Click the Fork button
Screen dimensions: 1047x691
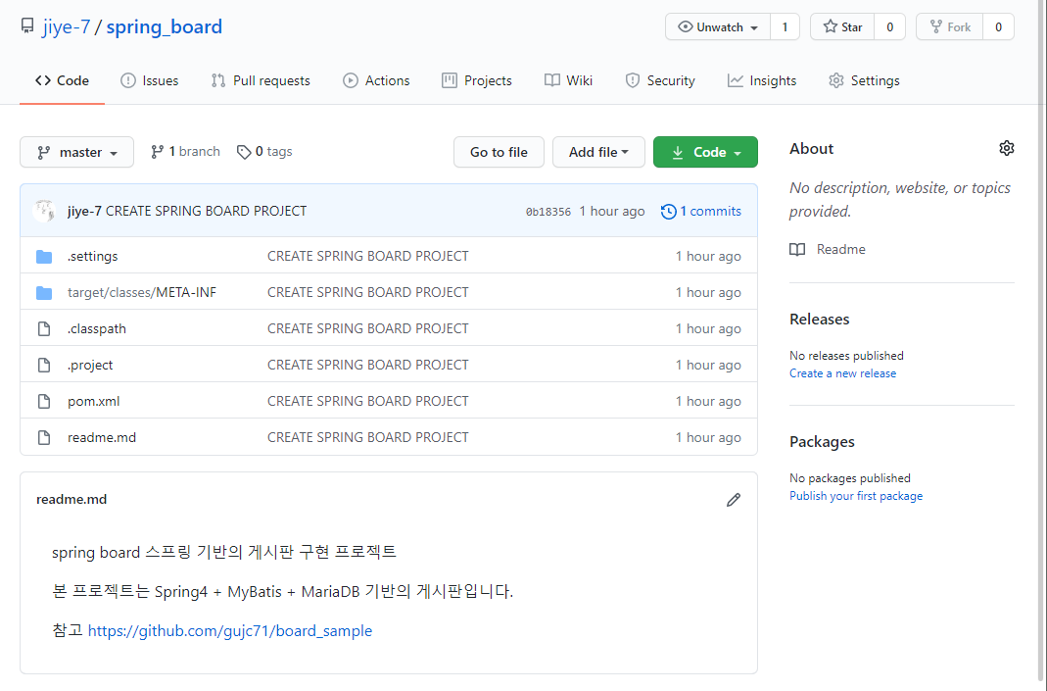[949, 26]
